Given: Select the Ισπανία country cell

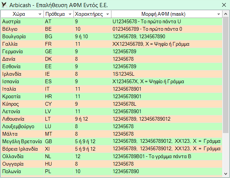Looking at the screenshot, I should [22, 81].
